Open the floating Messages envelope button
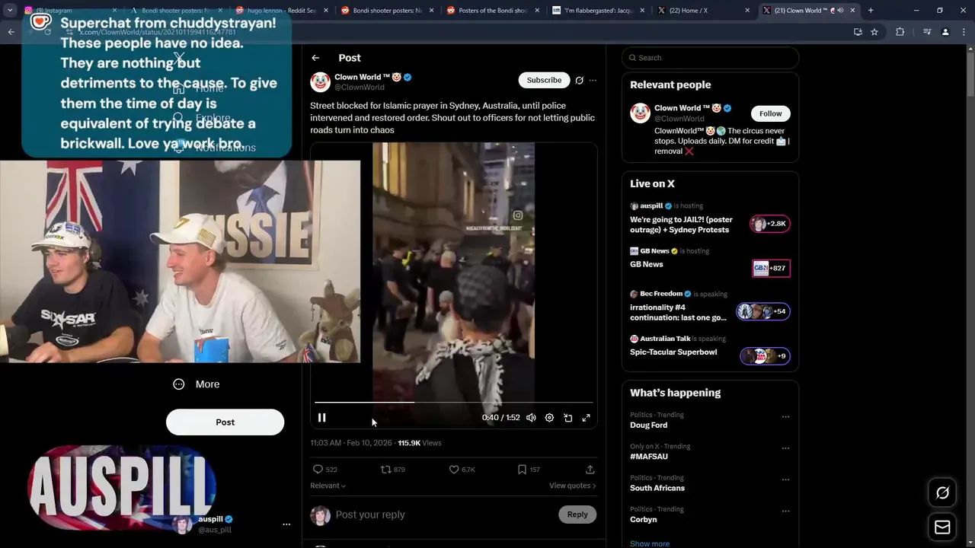This screenshot has height=548, width=975. coord(942,527)
